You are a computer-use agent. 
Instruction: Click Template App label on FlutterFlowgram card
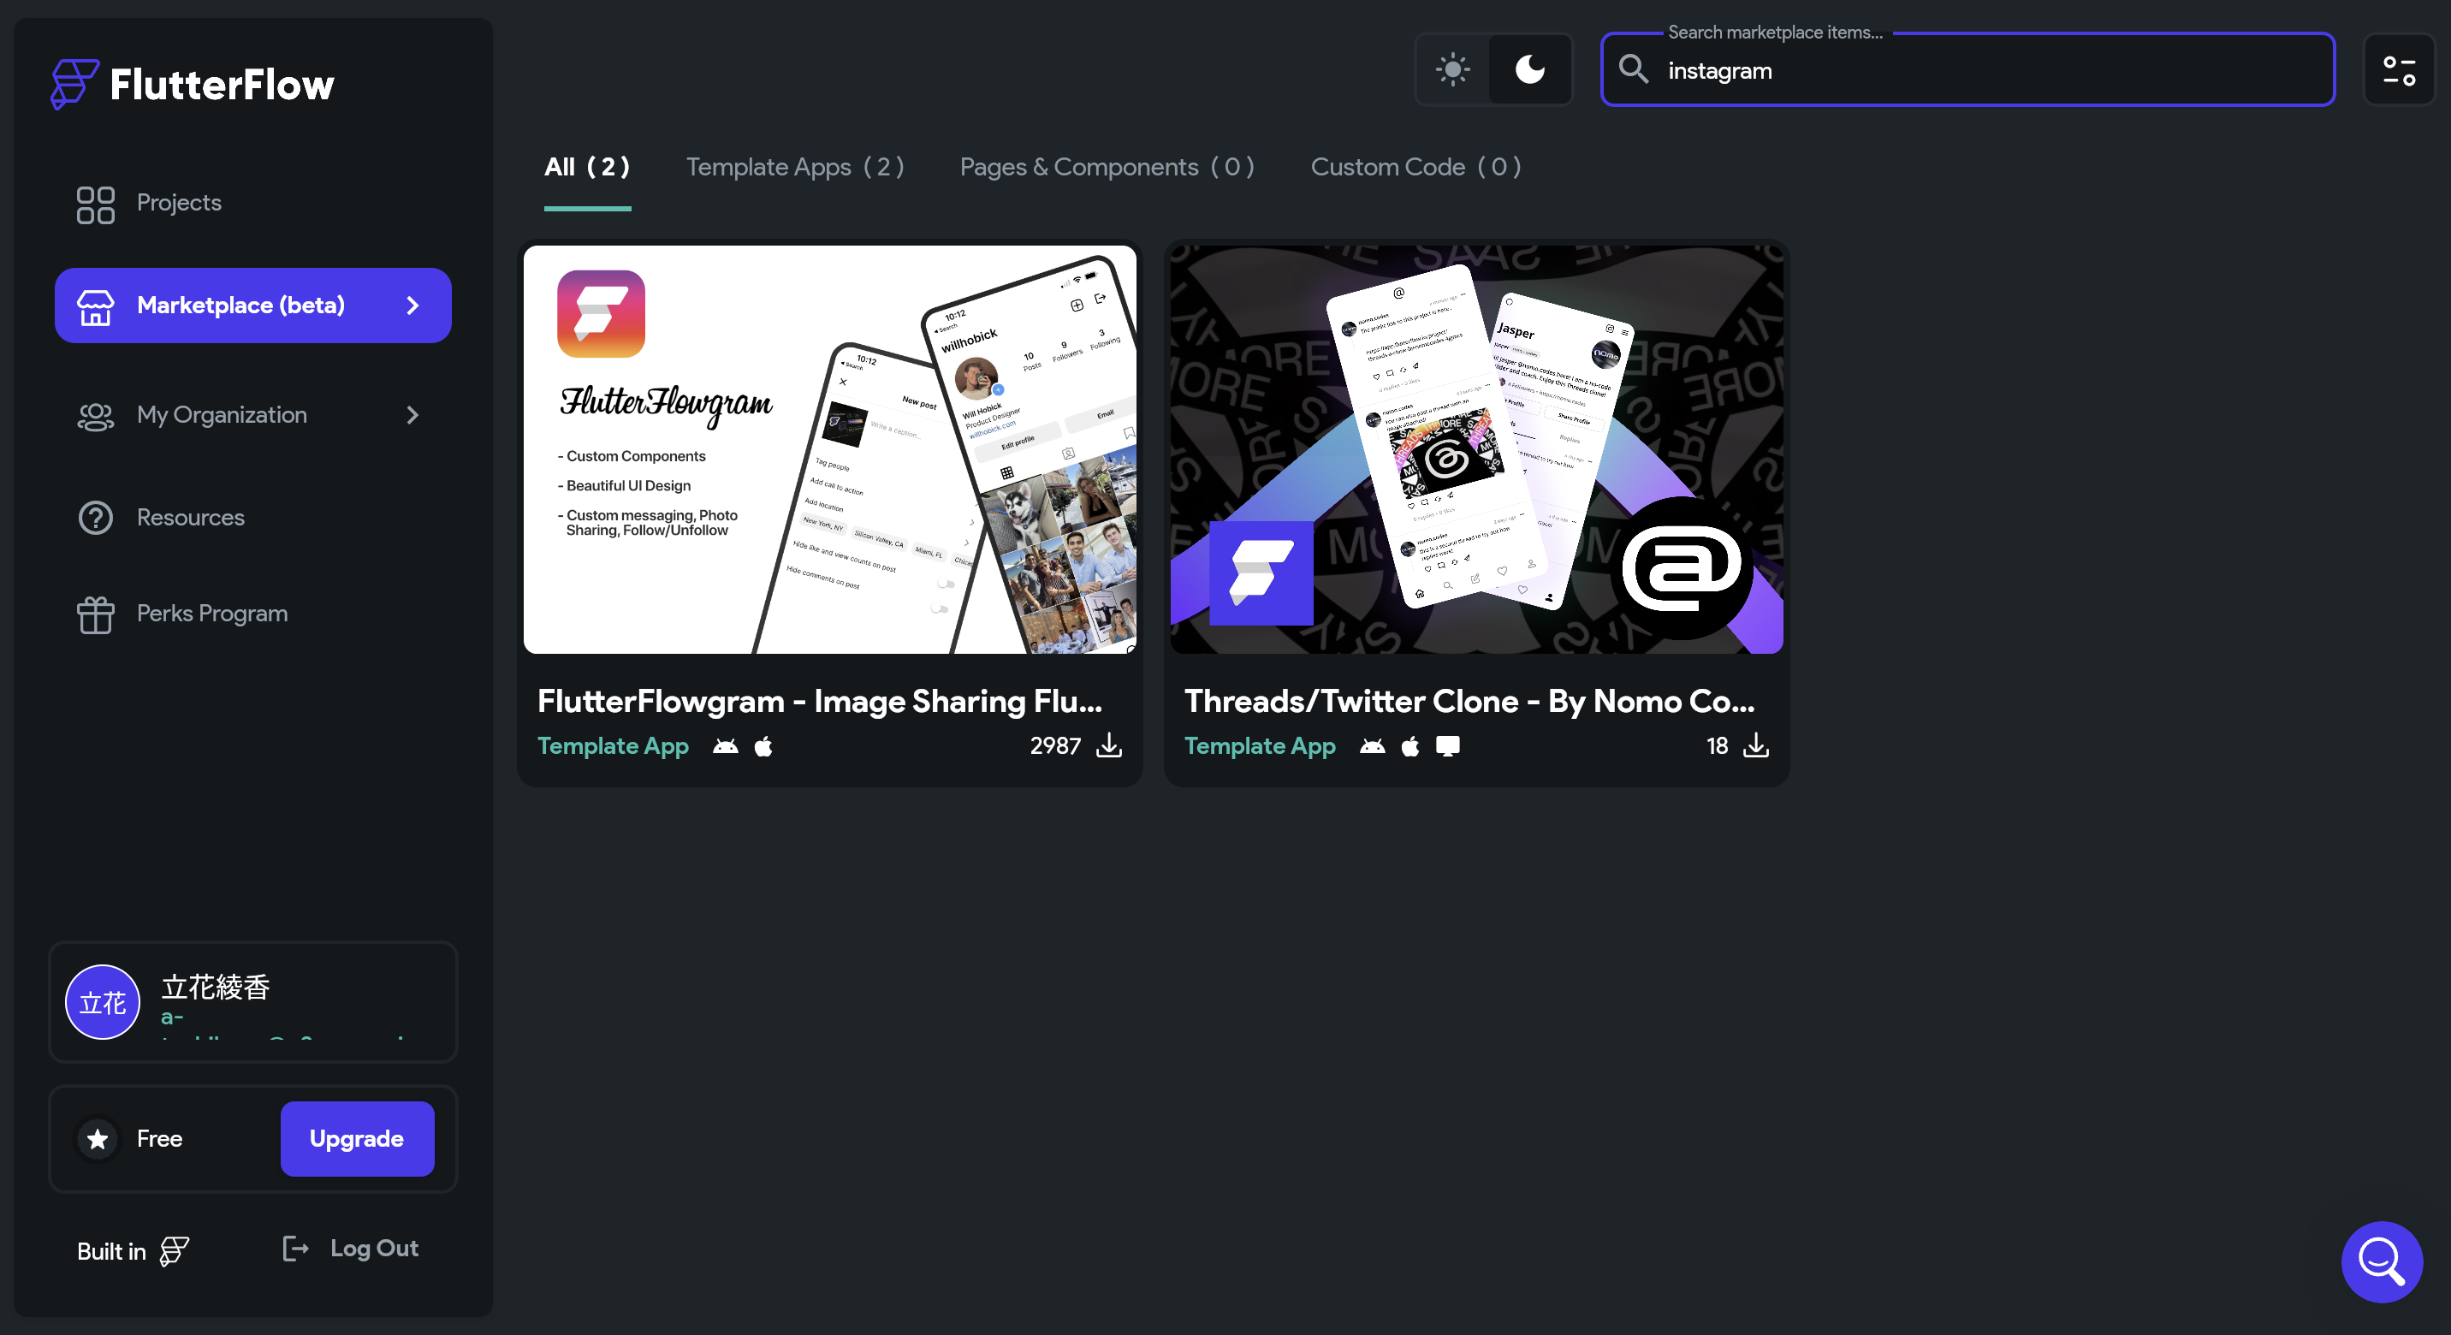click(613, 746)
